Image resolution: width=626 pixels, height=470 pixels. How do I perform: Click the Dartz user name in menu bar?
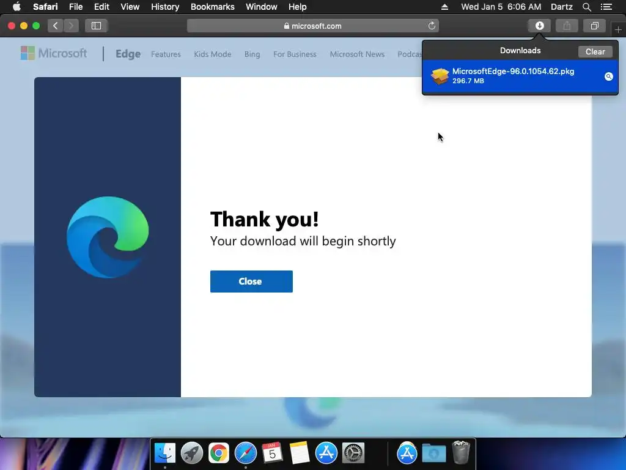pos(561,7)
